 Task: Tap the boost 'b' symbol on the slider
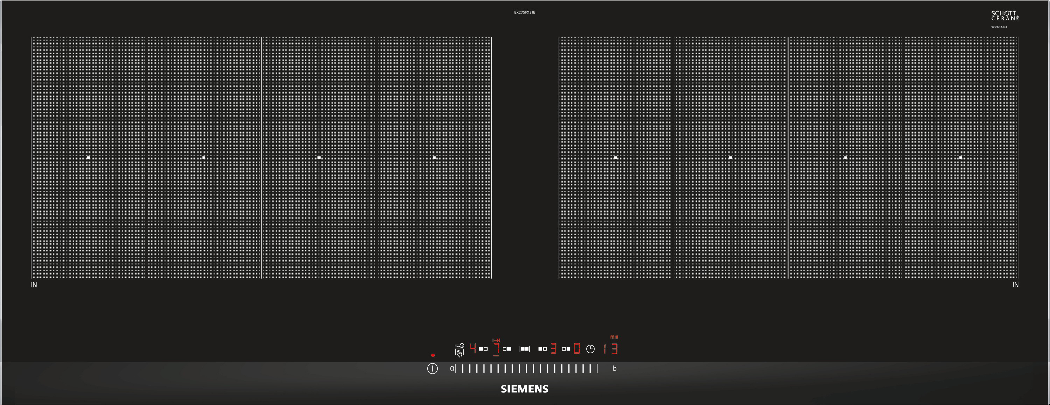pos(615,368)
